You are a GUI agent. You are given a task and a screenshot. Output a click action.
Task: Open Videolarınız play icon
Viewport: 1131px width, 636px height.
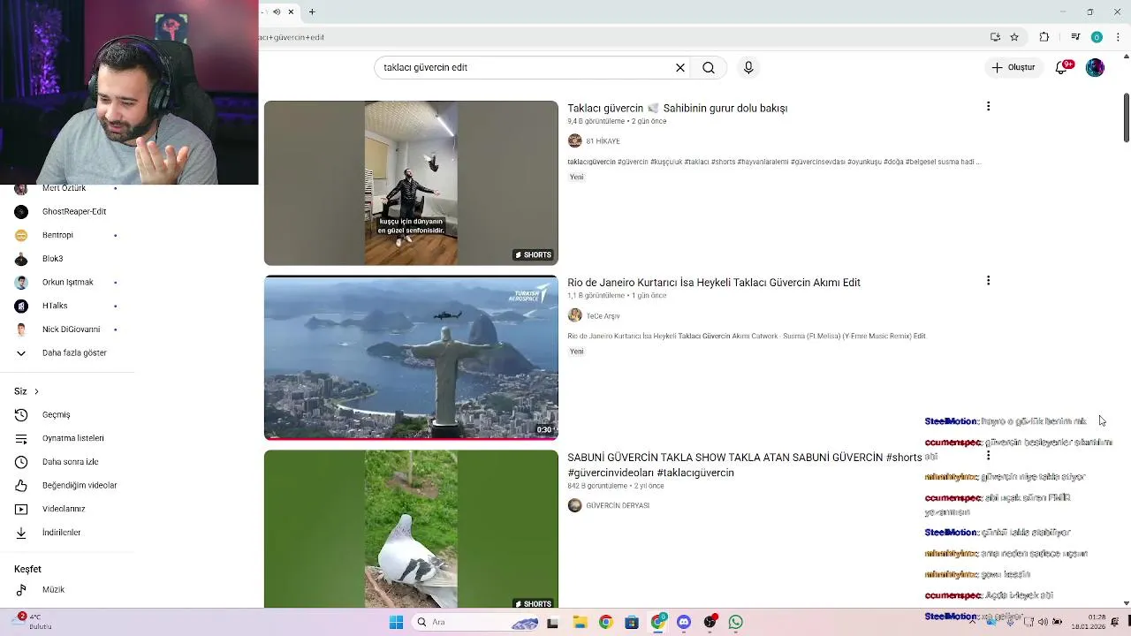click(21, 509)
